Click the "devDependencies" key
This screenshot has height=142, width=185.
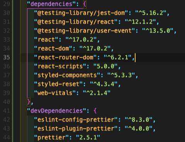click(56, 111)
